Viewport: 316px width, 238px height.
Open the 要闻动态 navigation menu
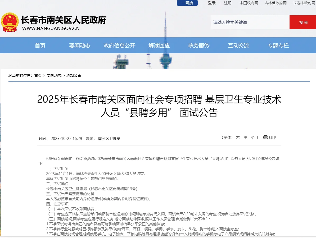(79, 45)
